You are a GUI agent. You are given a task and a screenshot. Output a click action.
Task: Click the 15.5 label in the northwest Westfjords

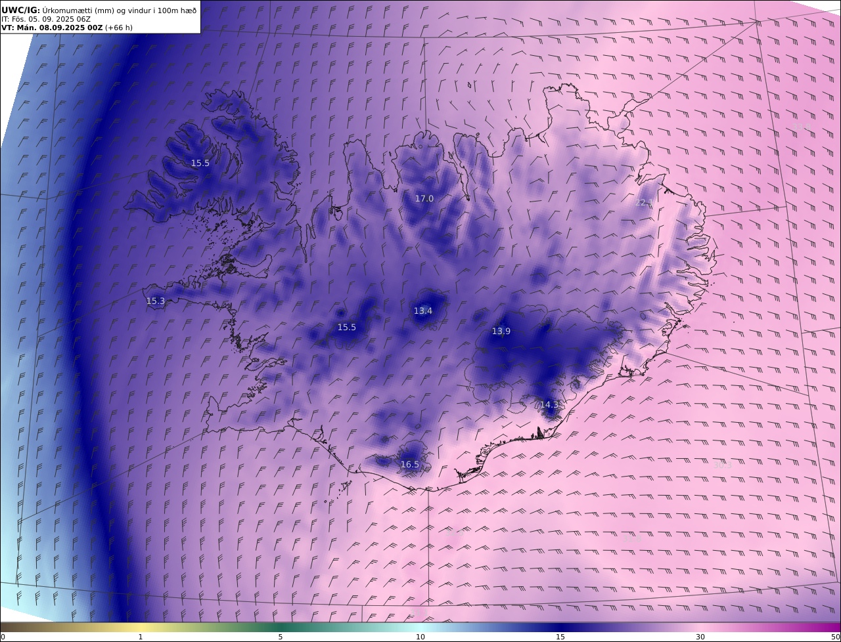point(200,163)
